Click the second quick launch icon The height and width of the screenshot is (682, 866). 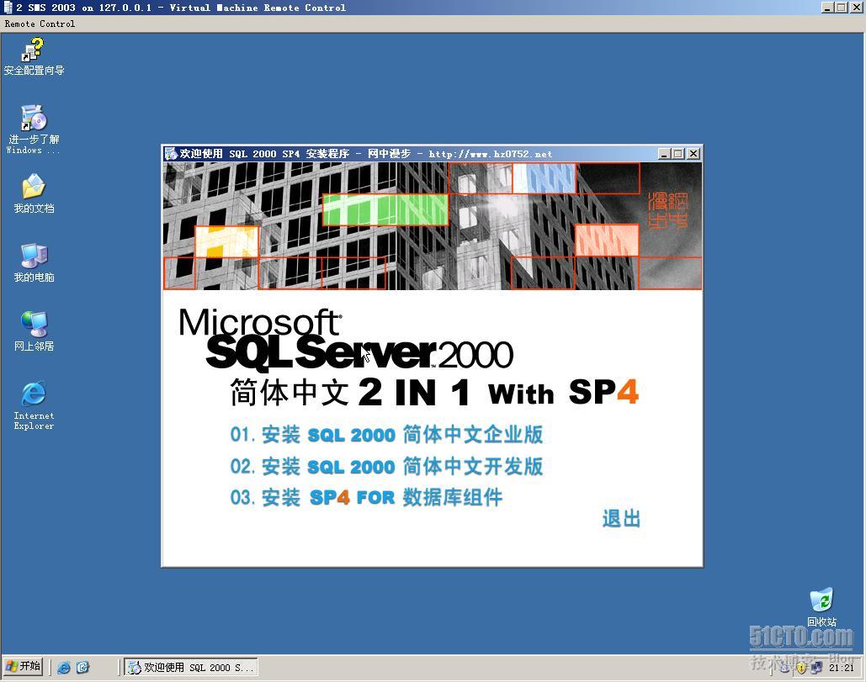tap(82, 668)
